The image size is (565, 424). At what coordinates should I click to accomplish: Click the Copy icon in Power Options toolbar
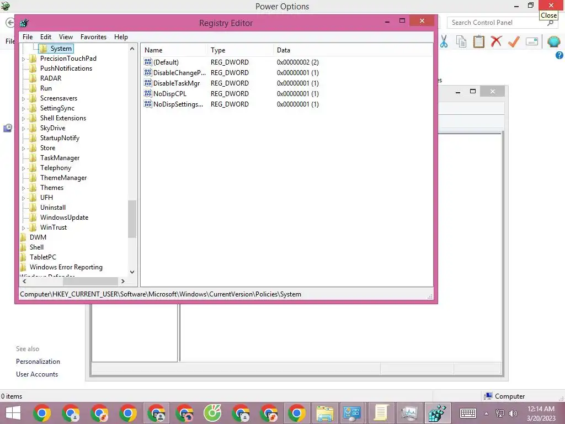pos(461,41)
